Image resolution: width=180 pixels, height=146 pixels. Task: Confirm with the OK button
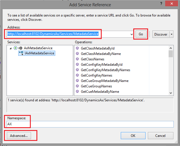133,136
